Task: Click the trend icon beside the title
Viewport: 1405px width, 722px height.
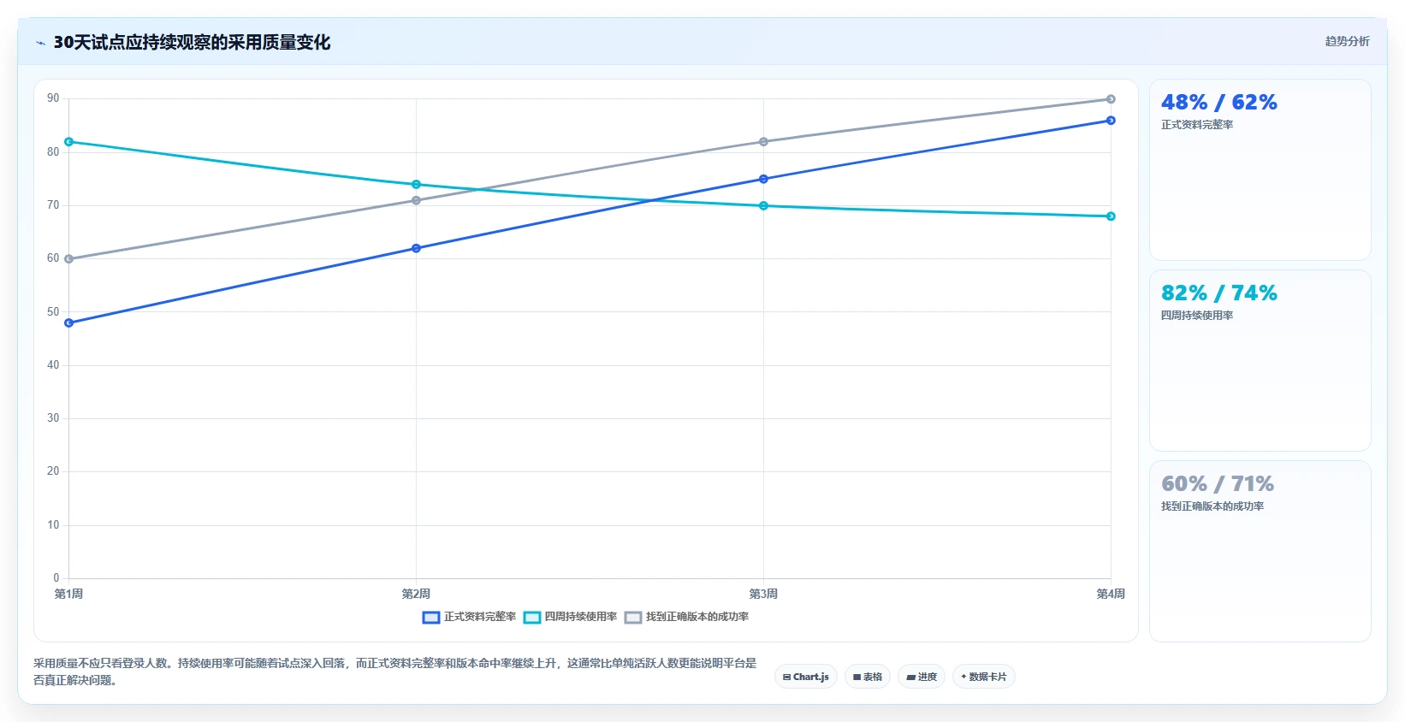Action: 40,43
